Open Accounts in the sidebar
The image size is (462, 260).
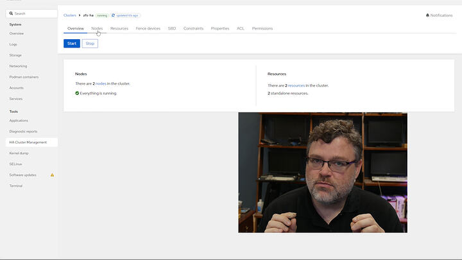tap(16, 88)
